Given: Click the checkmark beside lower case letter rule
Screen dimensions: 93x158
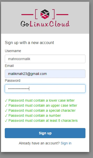Looking at the screenshot, I should point(6,100).
